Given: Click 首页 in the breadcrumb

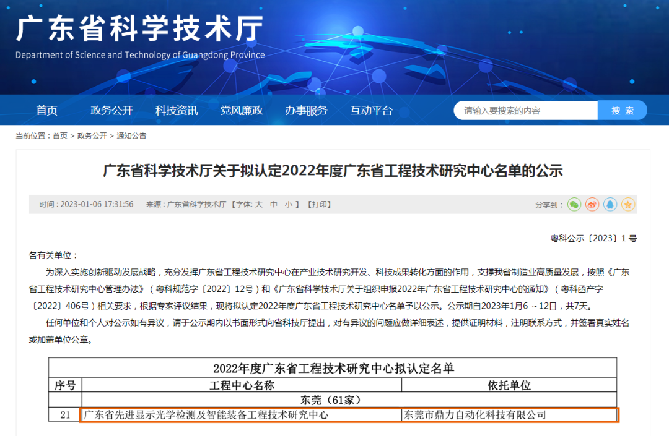Looking at the screenshot, I should 60,135.
